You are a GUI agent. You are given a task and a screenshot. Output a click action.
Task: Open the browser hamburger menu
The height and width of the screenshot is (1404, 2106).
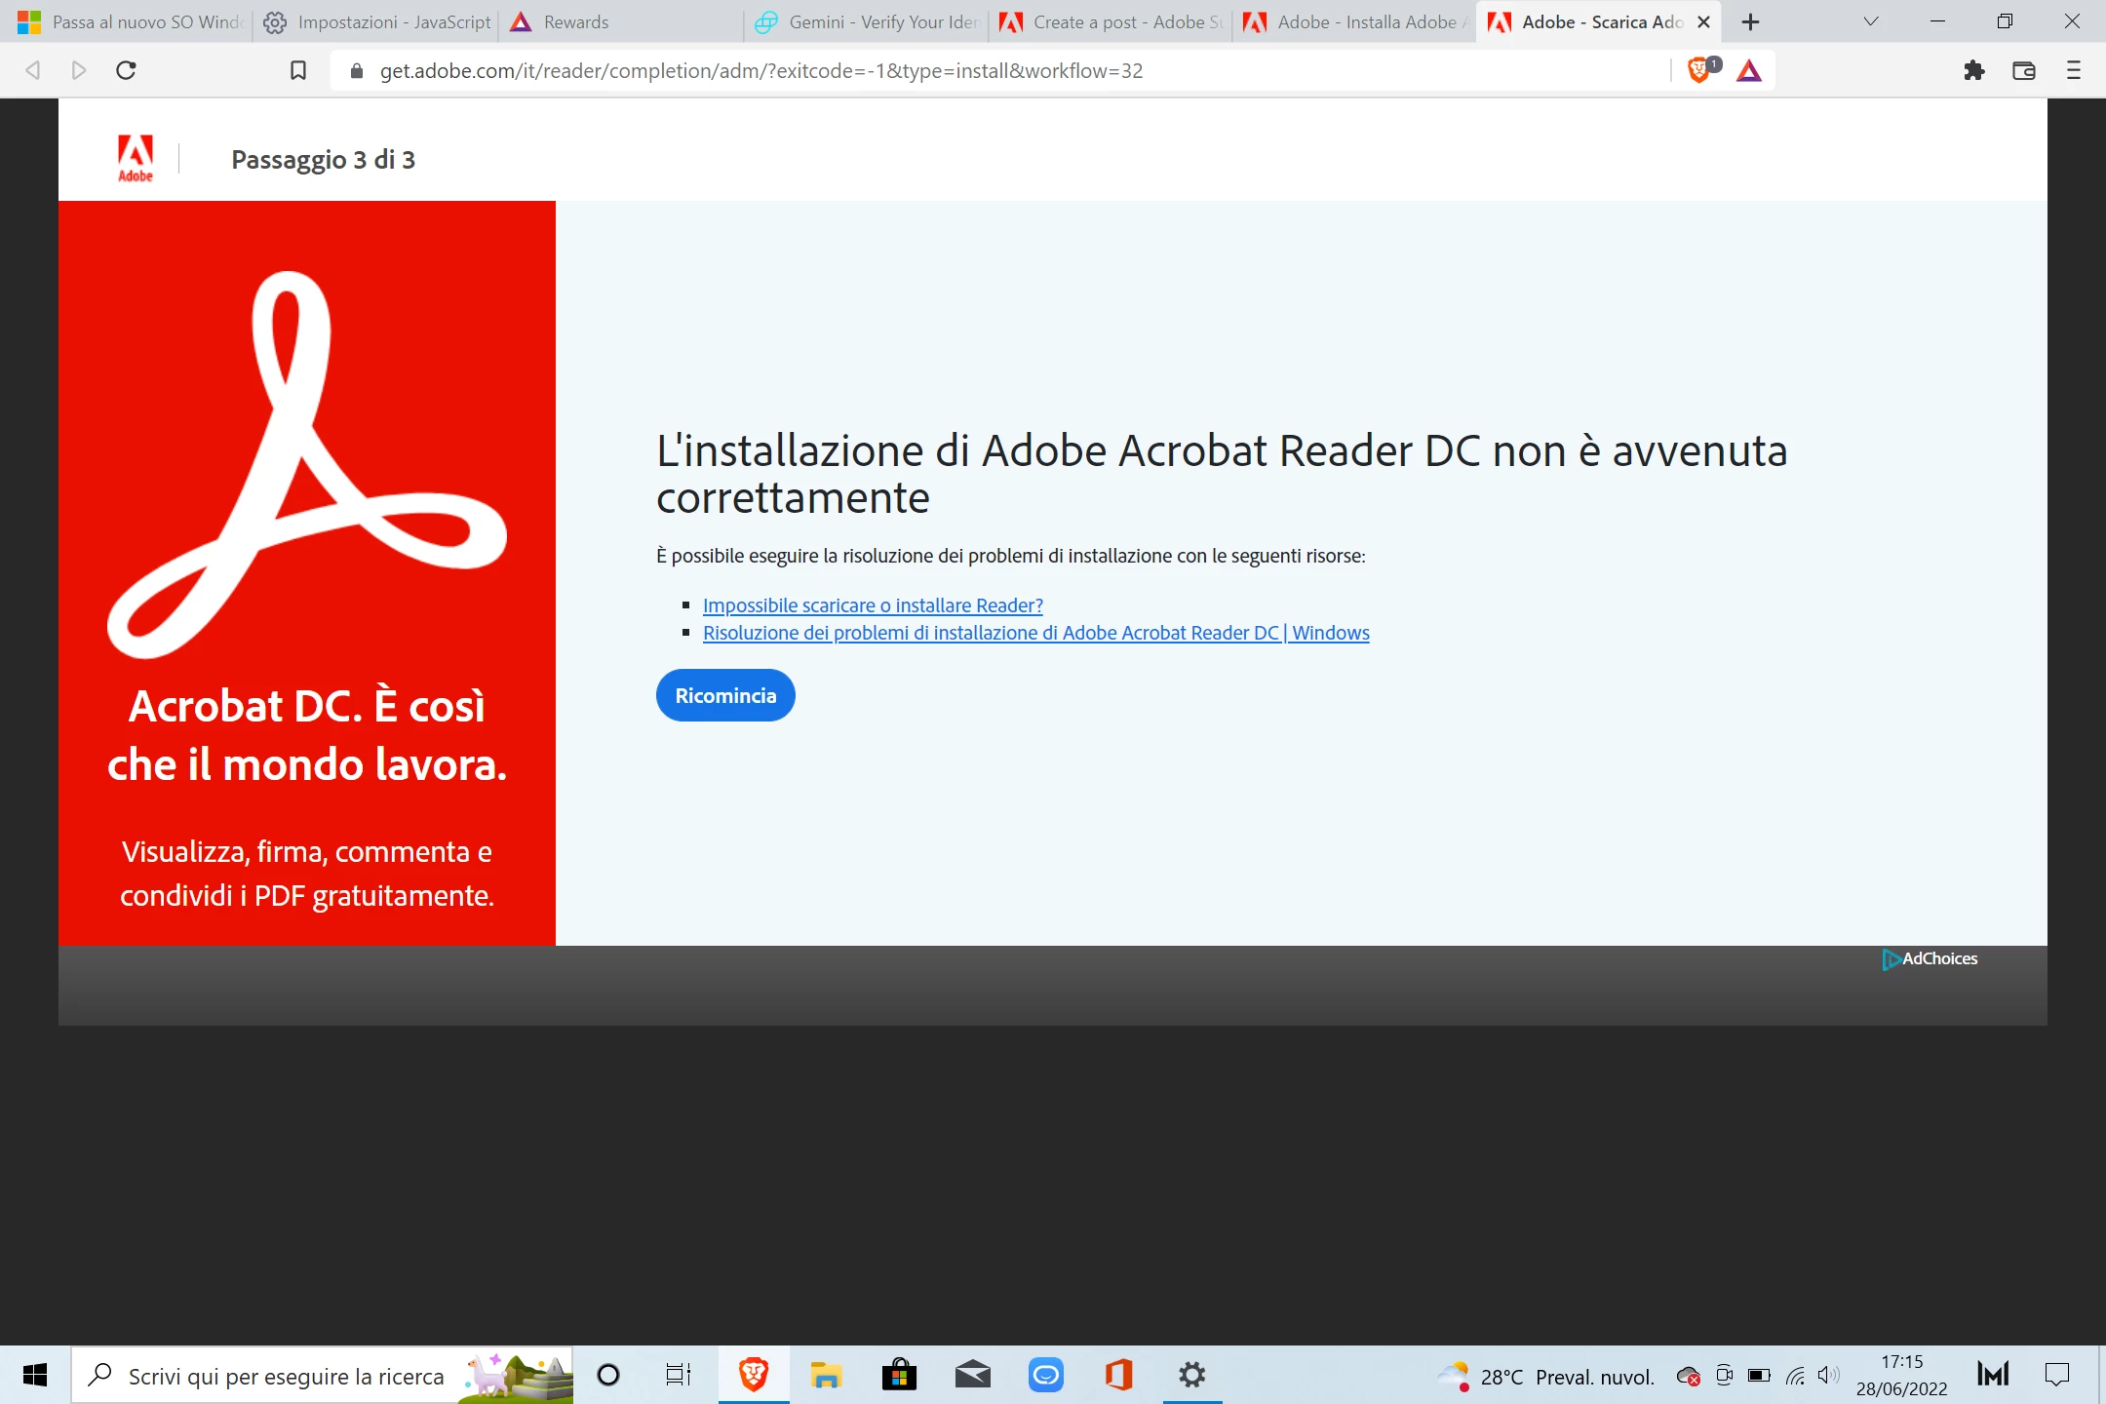coord(2074,70)
